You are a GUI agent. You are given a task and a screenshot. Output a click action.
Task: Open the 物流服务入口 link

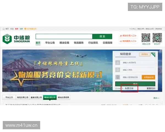[128, 41]
